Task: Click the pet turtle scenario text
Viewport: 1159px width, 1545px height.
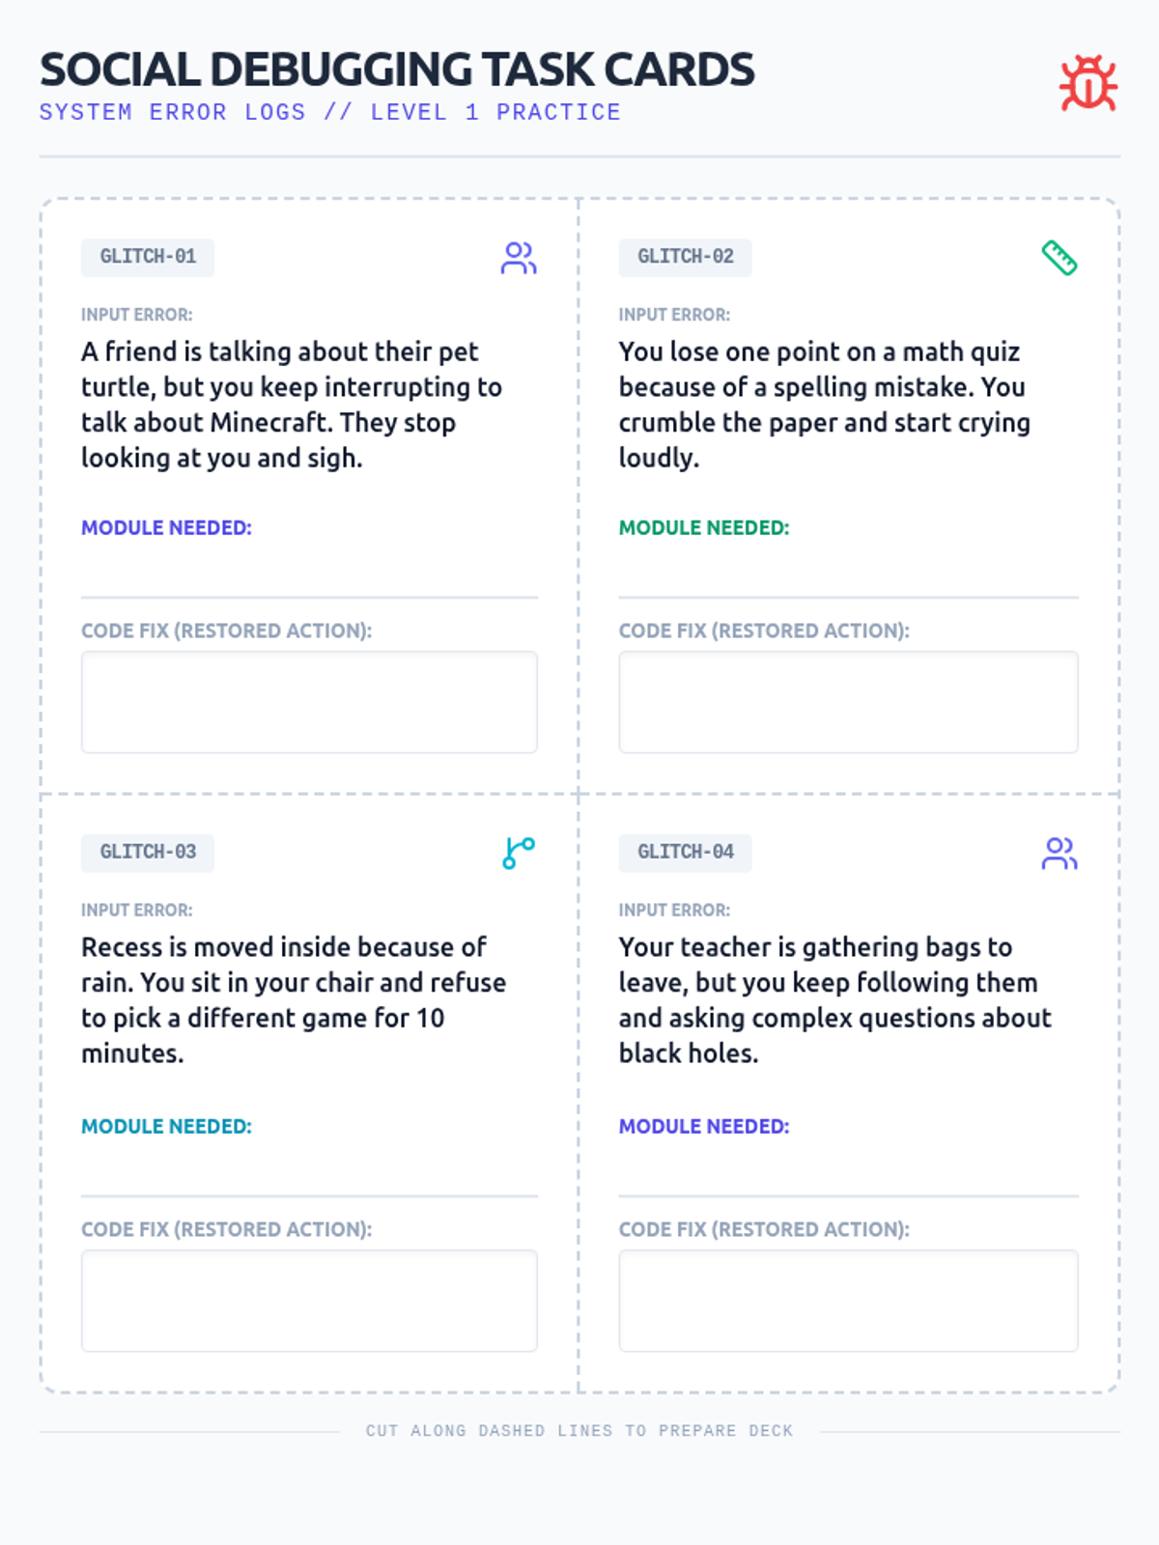Action: (x=292, y=405)
